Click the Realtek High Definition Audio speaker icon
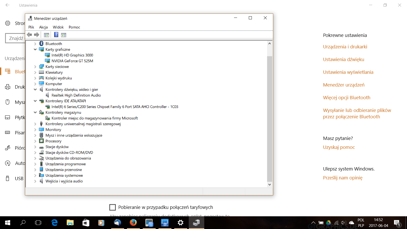The width and height of the screenshot is (407, 229). pos(47,95)
